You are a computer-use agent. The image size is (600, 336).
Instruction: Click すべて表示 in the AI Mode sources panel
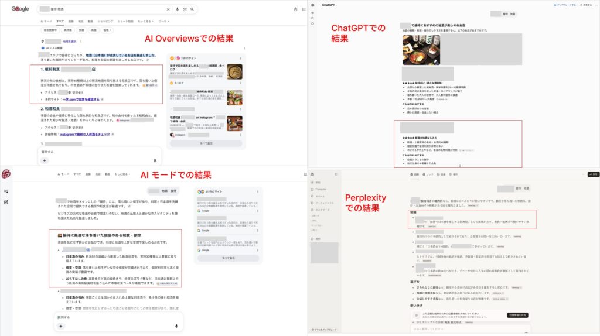pyautogui.click(x=229, y=258)
